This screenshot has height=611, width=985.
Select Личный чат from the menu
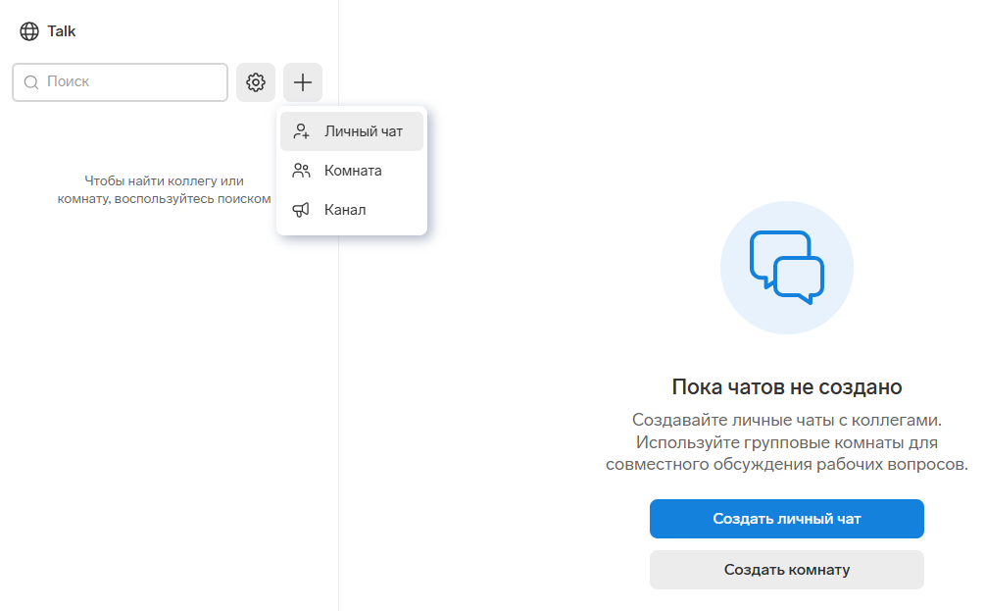click(363, 131)
